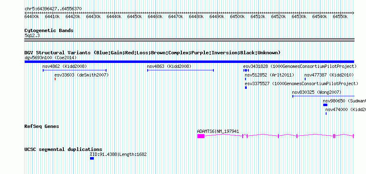
Task: Click the gray 5q12.3 cytogenetic band
Action: tap(189, 40)
